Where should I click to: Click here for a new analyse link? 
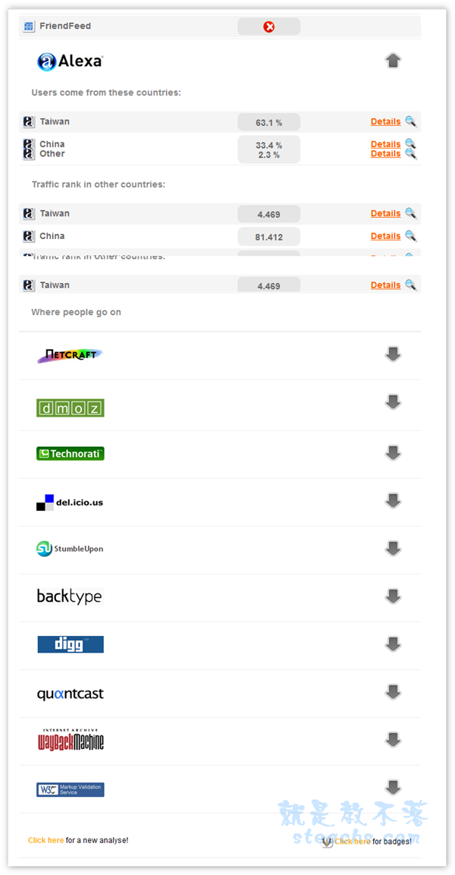pos(45,840)
